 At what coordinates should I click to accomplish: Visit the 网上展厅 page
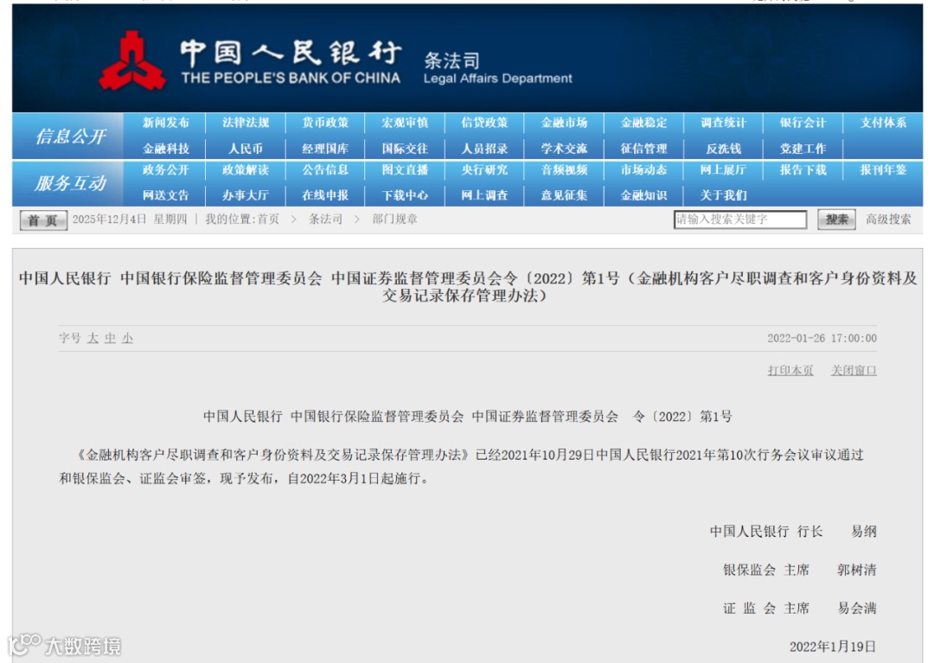pos(723,169)
